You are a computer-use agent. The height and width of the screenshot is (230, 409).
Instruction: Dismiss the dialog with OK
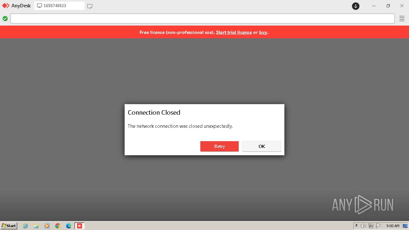(262, 146)
